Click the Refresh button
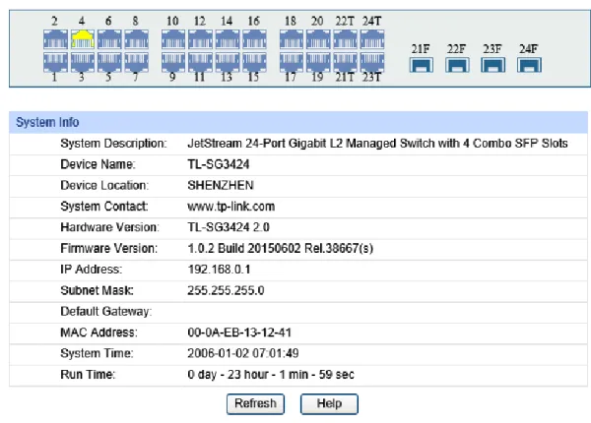This screenshot has height=423, width=591. (x=255, y=403)
